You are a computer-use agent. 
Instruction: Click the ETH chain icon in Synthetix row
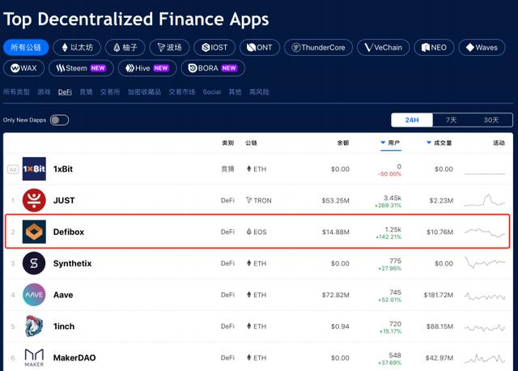pyautogui.click(x=249, y=263)
